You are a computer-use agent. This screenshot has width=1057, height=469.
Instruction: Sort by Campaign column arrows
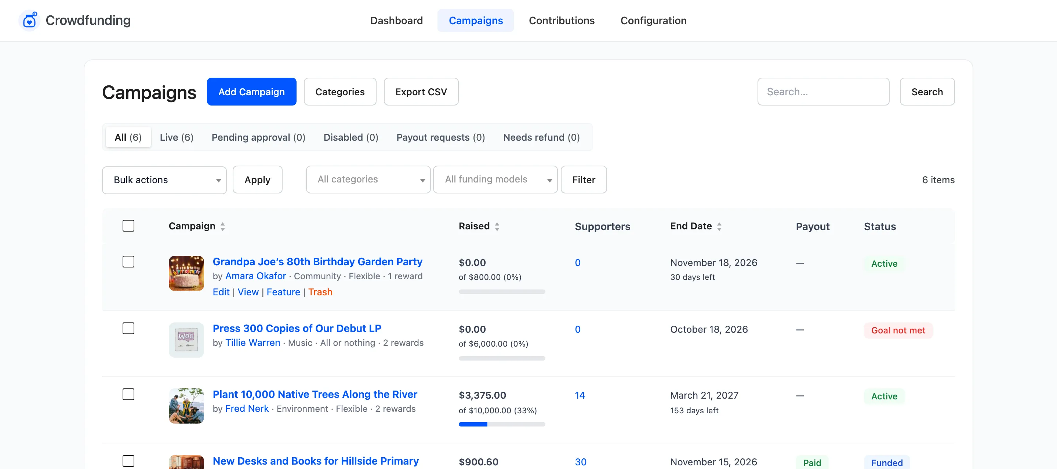(222, 226)
